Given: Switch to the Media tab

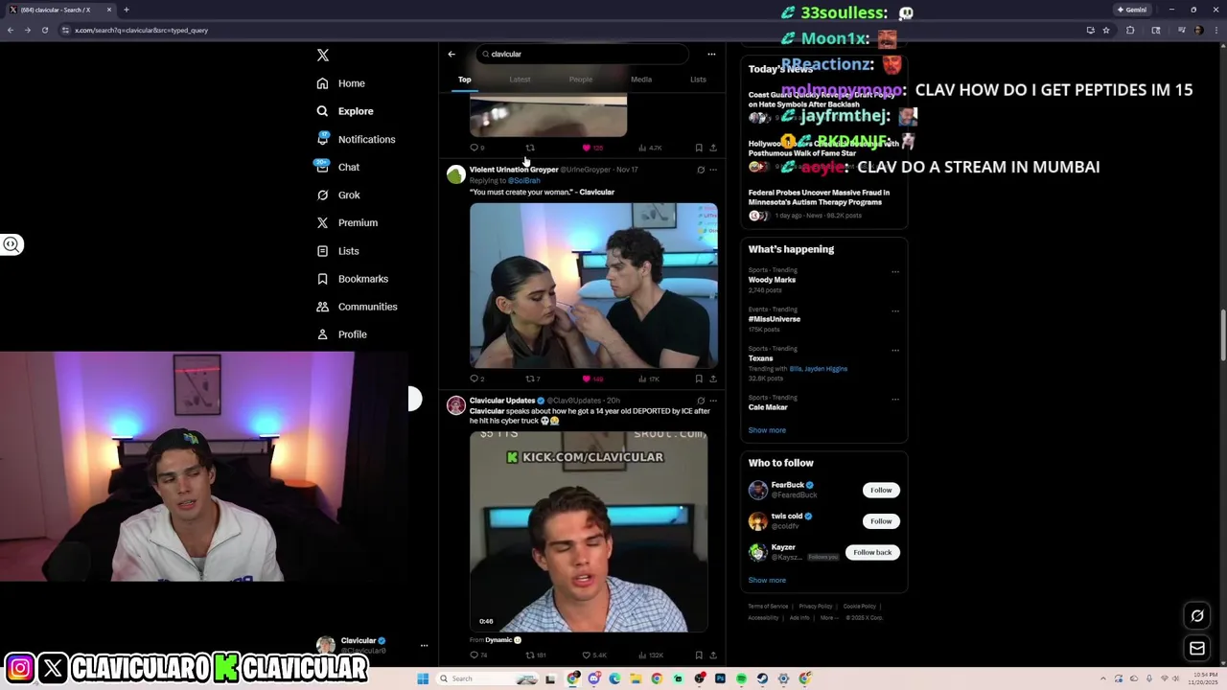Looking at the screenshot, I should pos(641,80).
